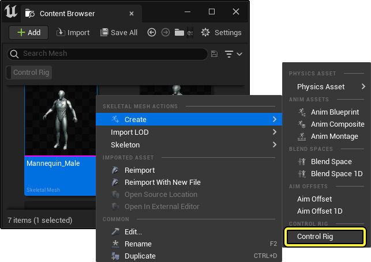Click the 'Skeletal Mesh' asset type label
The height and width of the screenshot is (262, 371).
43,190
